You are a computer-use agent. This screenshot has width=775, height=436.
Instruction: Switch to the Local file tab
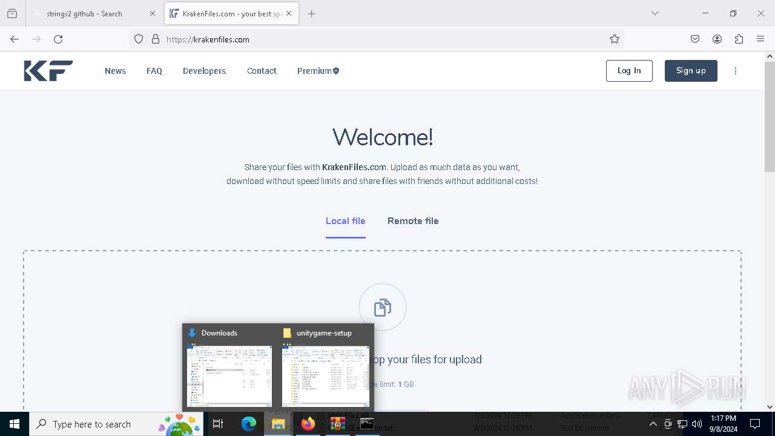[x=346, y=221]
